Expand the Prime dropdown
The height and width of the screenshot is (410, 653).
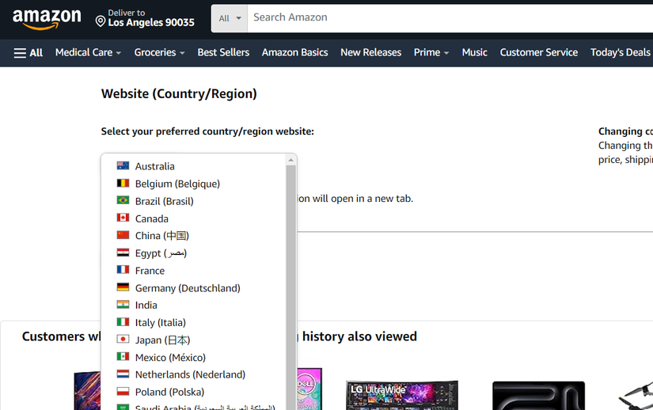coord(431,53)
